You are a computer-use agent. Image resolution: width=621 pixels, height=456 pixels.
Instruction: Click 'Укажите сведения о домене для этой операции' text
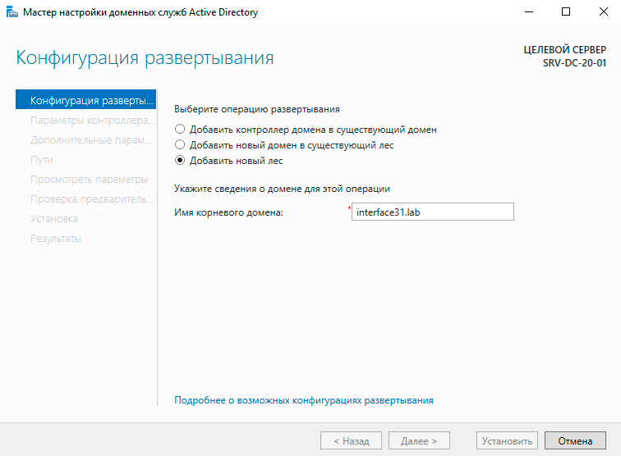click(282, 189)
